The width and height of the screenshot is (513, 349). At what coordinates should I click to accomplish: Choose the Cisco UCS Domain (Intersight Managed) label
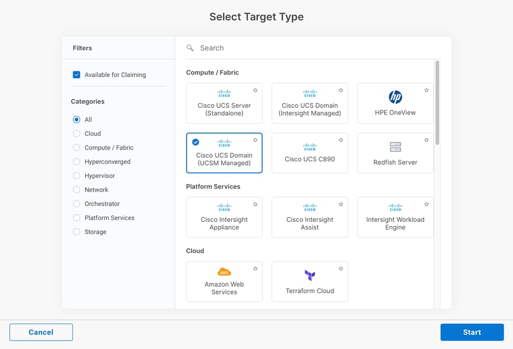click(x=310, y=109)
